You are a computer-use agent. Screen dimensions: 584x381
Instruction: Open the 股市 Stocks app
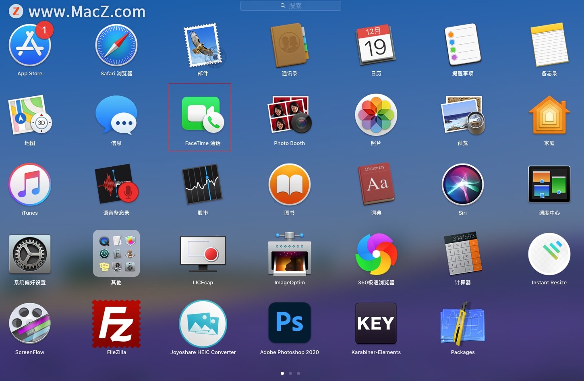[203, 184]
